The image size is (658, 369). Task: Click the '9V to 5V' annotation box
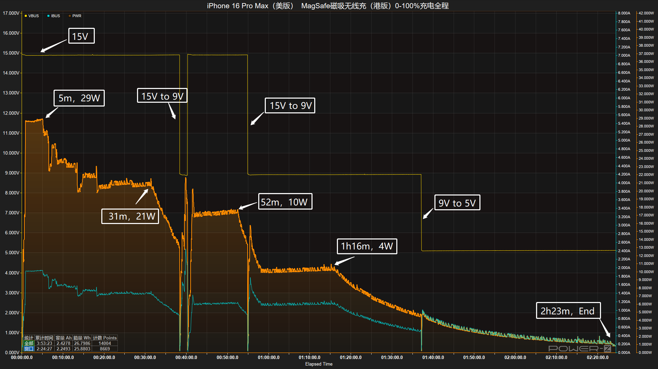(x=457, y=203)
